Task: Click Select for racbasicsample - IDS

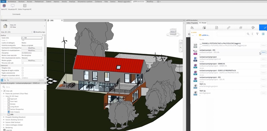Action: point(263,52)
